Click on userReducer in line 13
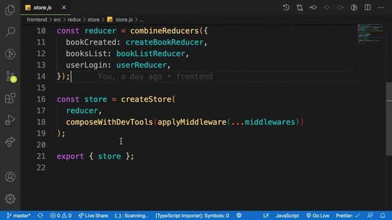392x220 pixels. pyautogui.click(x=141, y=65)
